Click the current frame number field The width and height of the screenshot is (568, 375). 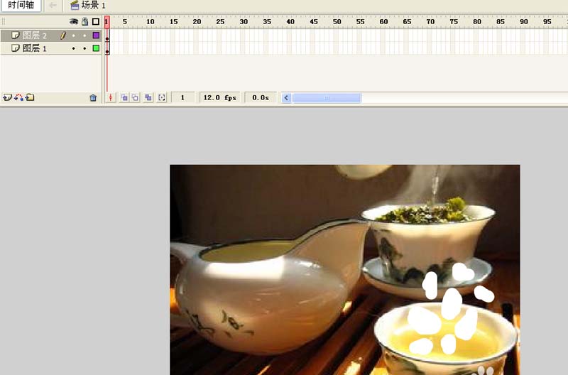pyautogui.click(x=183, y=98)
